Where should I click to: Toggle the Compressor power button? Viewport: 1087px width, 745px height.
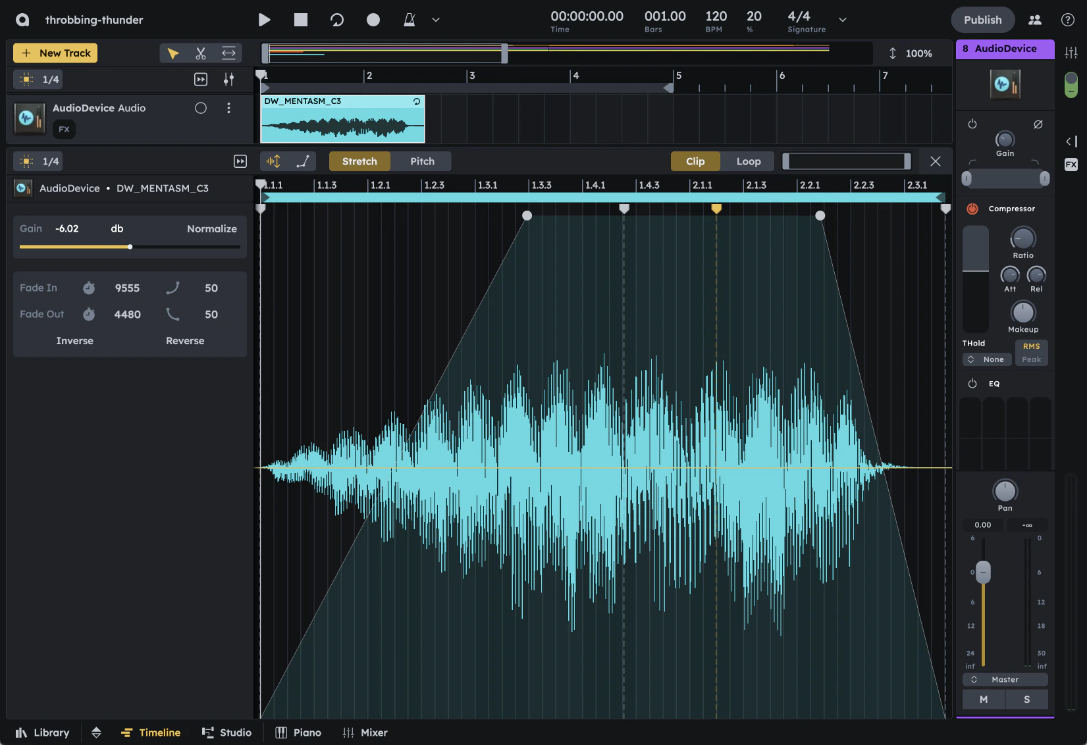[972, 209]
